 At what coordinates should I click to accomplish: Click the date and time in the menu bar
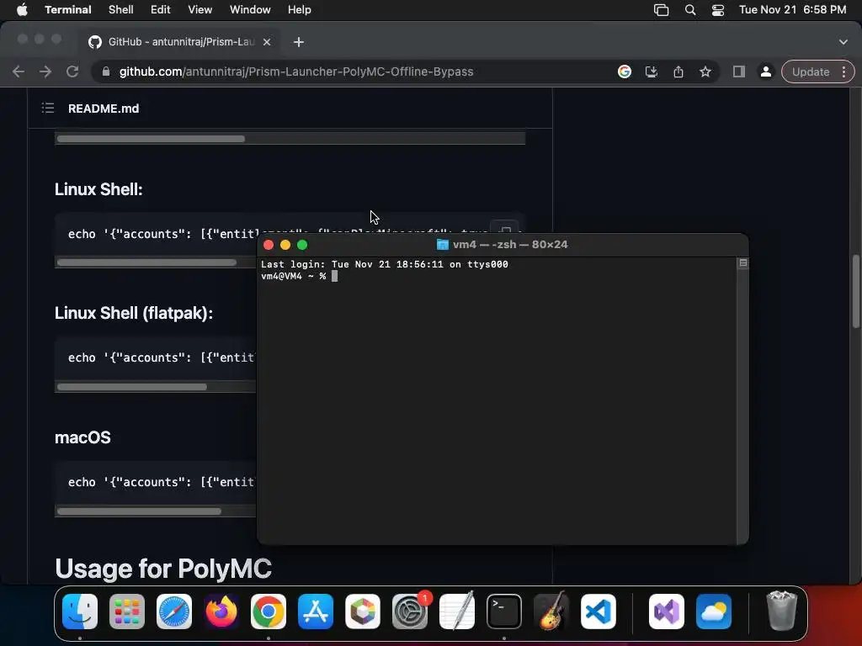click(792, 10)
